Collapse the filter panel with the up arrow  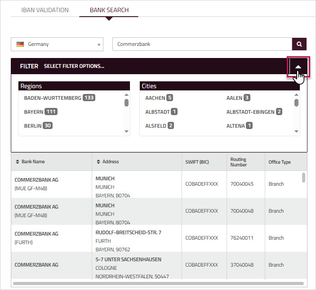pos(298,67)
